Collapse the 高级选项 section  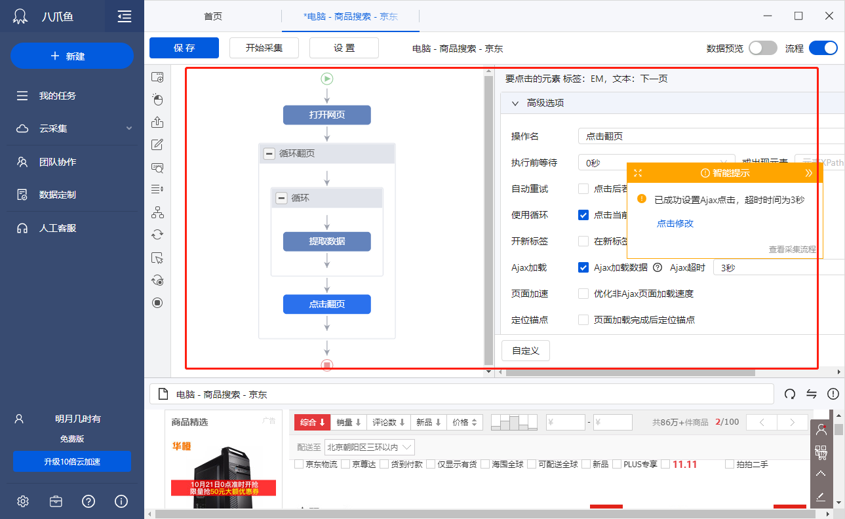pos(515,103)
